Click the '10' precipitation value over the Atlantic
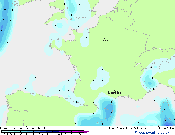The image size is (175, 135). 1,30
